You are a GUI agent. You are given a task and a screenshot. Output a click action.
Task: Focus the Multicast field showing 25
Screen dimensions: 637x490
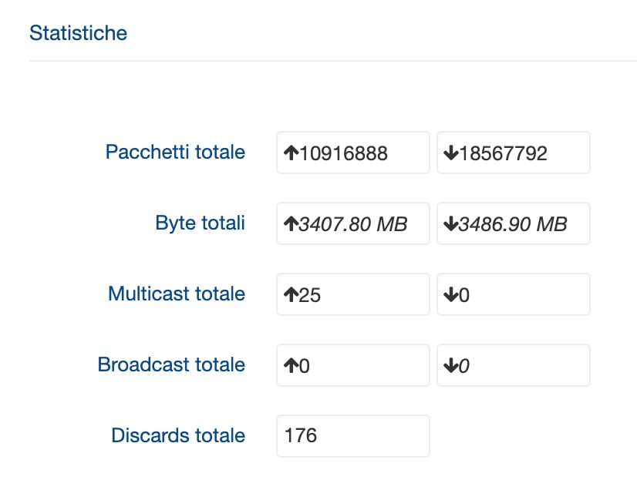(352, 294)
